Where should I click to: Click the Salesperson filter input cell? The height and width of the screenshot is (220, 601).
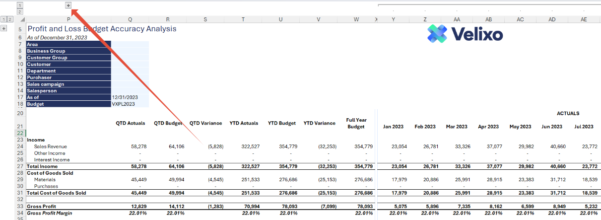click(130, 90)
